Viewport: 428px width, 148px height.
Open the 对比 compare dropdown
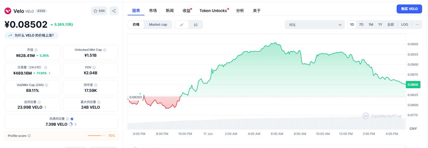click(315, 25)
